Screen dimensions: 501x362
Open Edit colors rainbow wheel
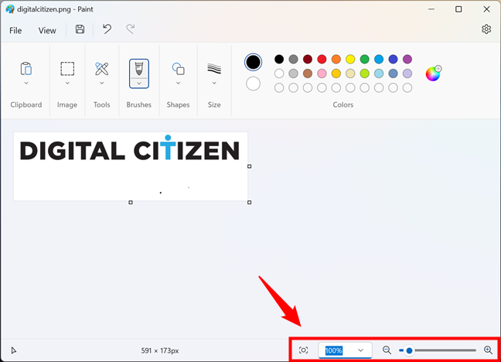coord(433,73)
